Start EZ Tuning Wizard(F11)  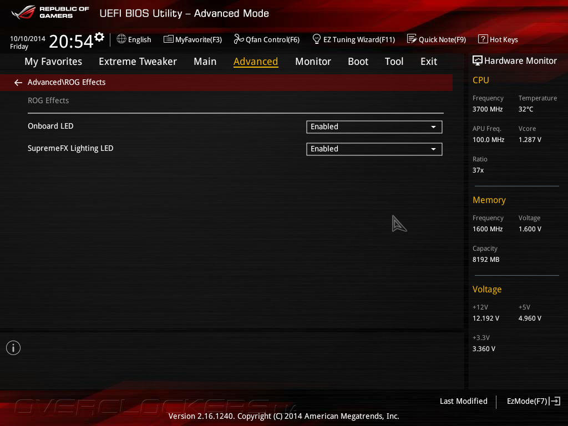pos(353,39)
